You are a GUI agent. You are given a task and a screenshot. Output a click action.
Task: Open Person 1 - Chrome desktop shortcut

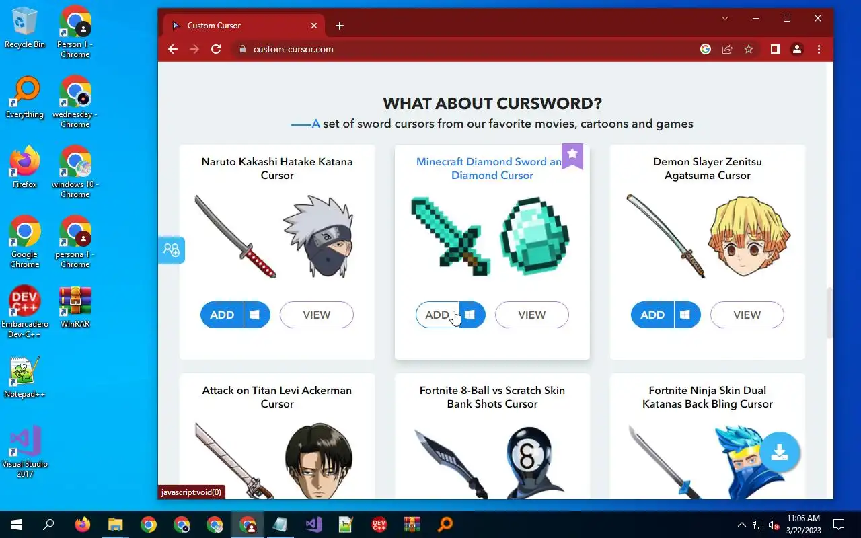[x=75, y=32]
